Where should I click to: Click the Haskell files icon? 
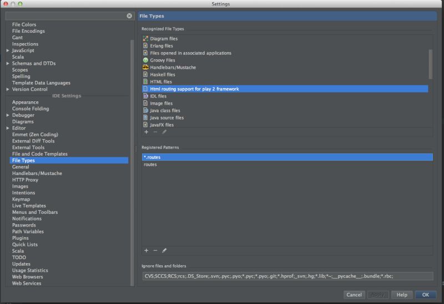point(145,74)
